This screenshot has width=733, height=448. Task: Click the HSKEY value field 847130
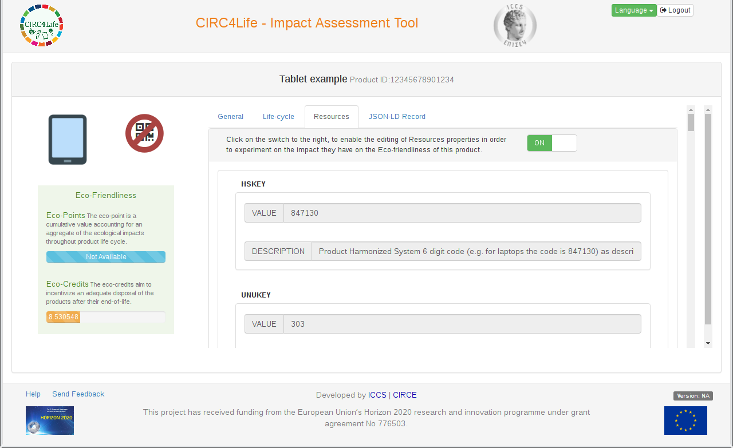click(x=462, y=213)
